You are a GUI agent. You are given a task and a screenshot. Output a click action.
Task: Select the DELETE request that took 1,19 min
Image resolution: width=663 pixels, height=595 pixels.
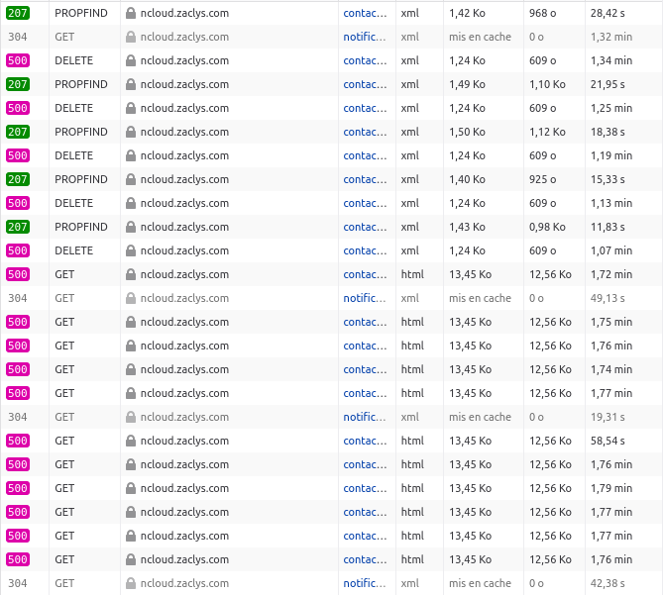(x=74, y=155)
